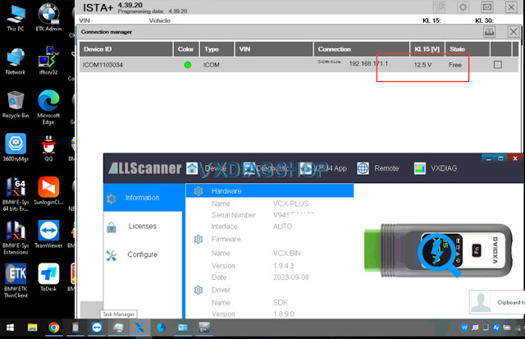Close the Connection manager dialog

[514, 32]
